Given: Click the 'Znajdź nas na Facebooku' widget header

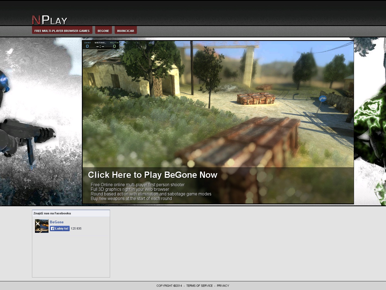Looking at the screenshot, I should 52,213.
